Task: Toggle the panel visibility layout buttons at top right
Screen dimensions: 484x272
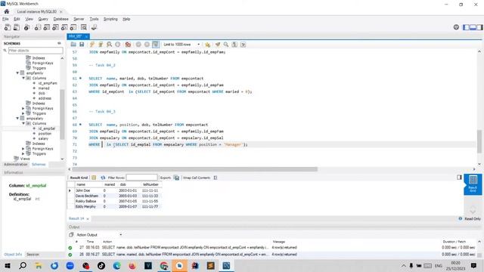Action: 473,27
